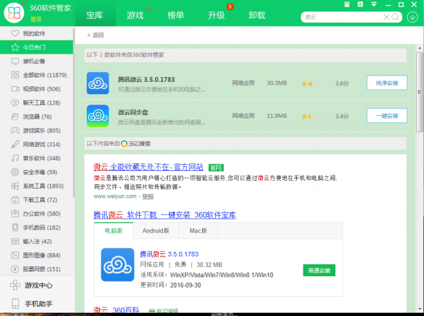Select the 电脑版 tab
Screen dimensions: 424x316
[x=113, y=231]
